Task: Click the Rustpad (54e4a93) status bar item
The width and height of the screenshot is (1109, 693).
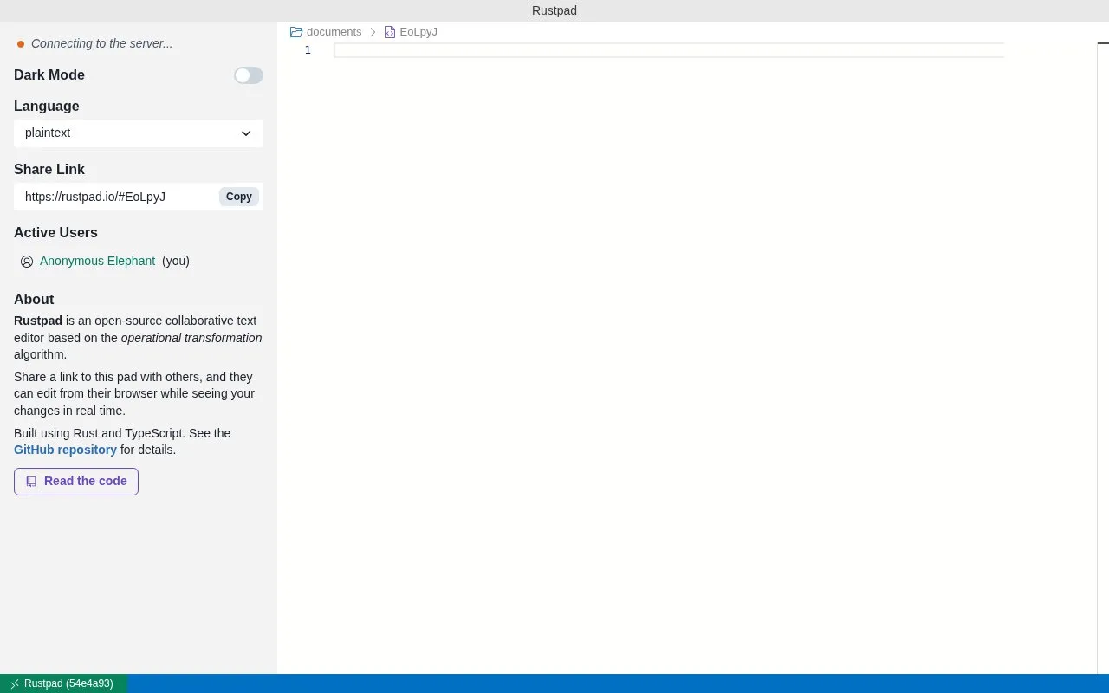Action: point(63,683)
